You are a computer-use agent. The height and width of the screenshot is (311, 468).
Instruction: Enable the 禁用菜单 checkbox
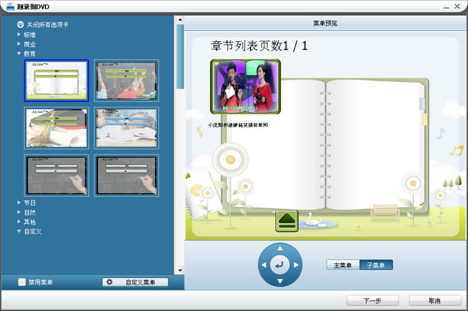22,282
